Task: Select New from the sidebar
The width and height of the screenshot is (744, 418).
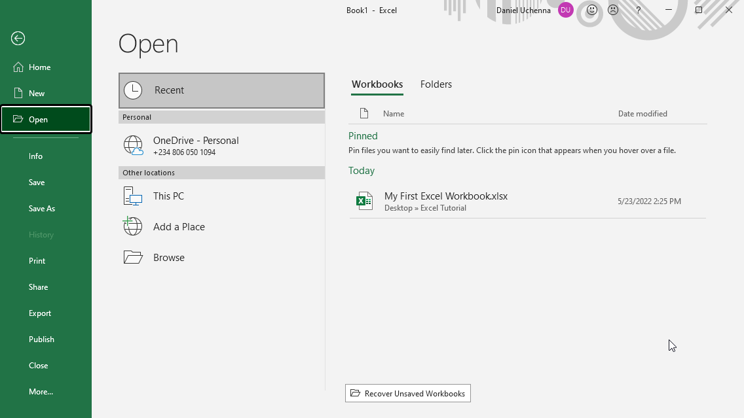Action: click(x=37, y=94)
